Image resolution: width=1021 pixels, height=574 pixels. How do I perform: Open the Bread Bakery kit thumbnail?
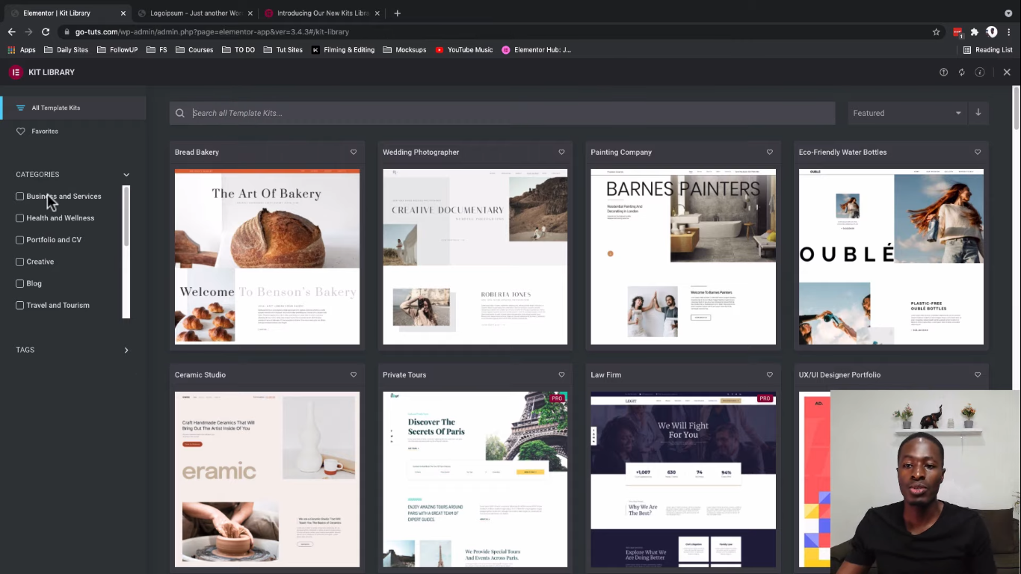(x=267, y=256)
